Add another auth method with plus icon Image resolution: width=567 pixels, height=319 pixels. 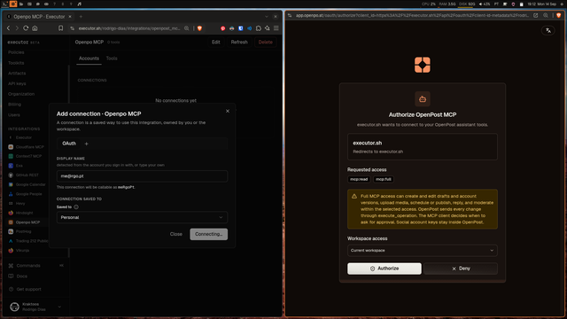[87, 144]
